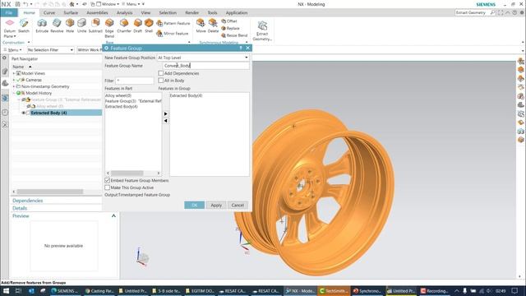This screenshot has height=296, width=526.
Task: Move selected feature into the group with the right arrow
Action: (166, 113)
